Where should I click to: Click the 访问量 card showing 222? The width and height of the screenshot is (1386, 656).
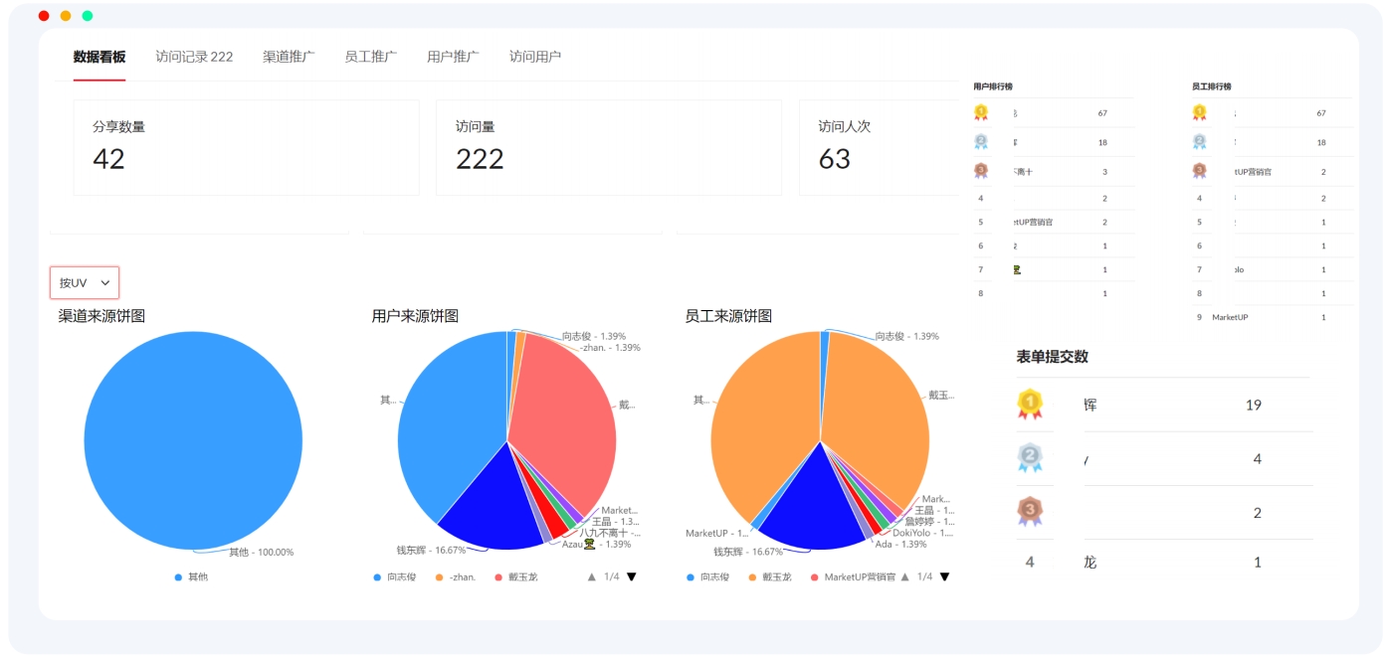(x=609, y=147)
